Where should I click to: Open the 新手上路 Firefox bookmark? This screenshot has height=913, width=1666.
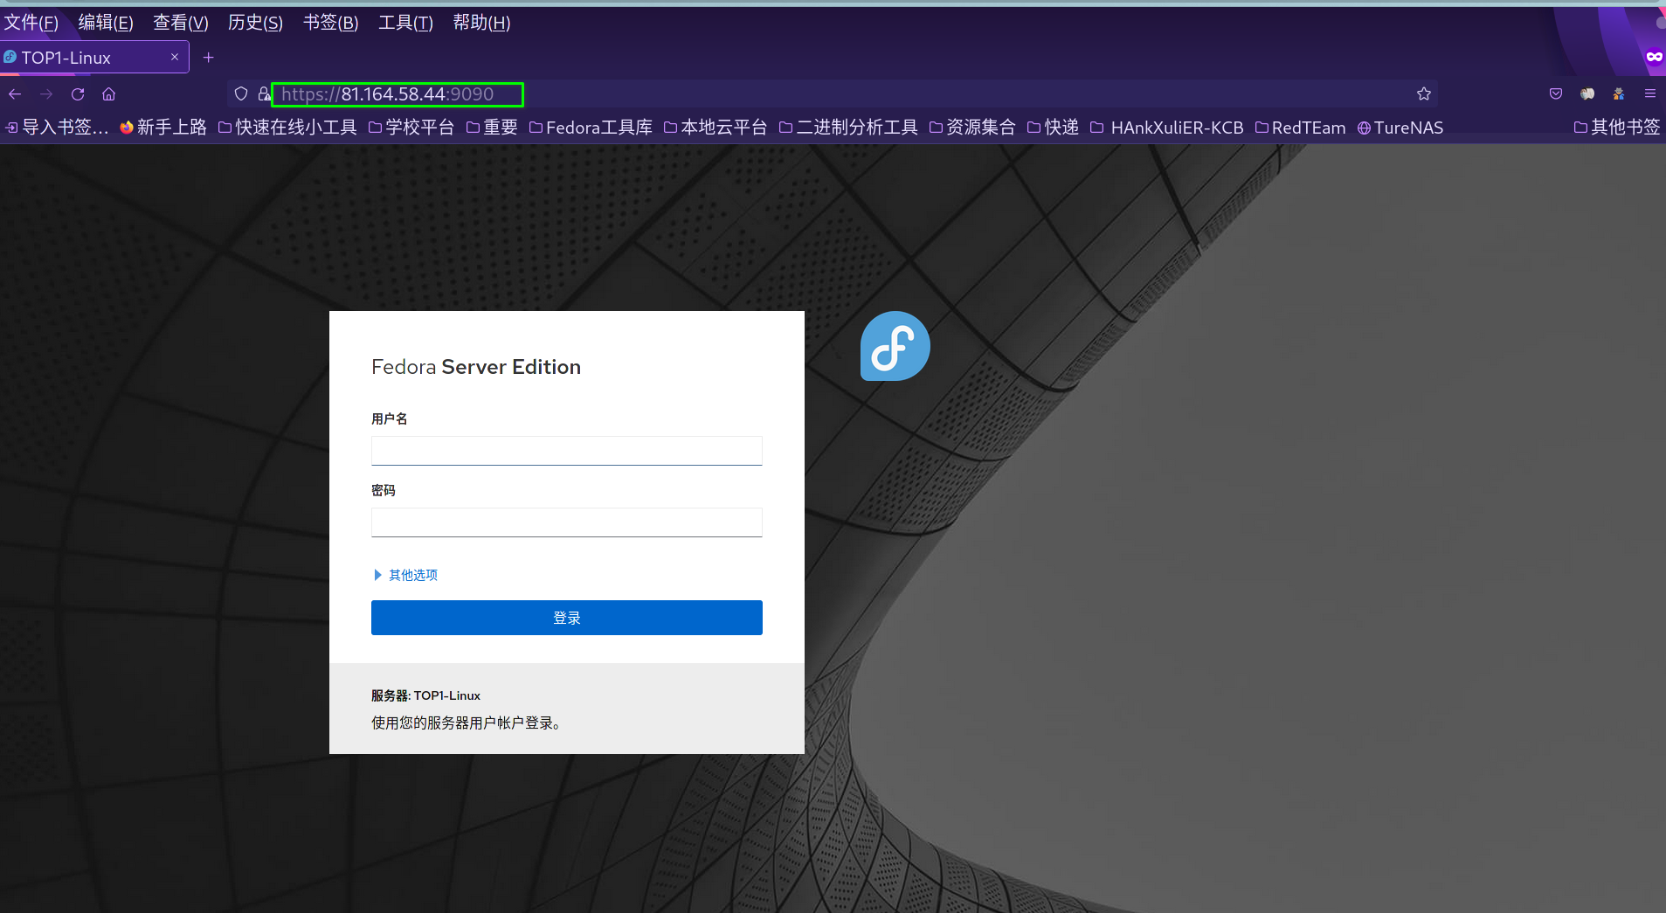point(163,128)
